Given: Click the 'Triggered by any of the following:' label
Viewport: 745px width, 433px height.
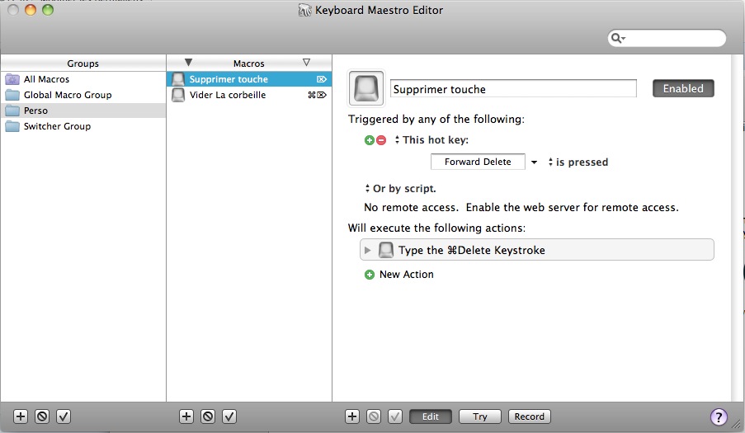Looking at the screenshot, I should [436, 119].
